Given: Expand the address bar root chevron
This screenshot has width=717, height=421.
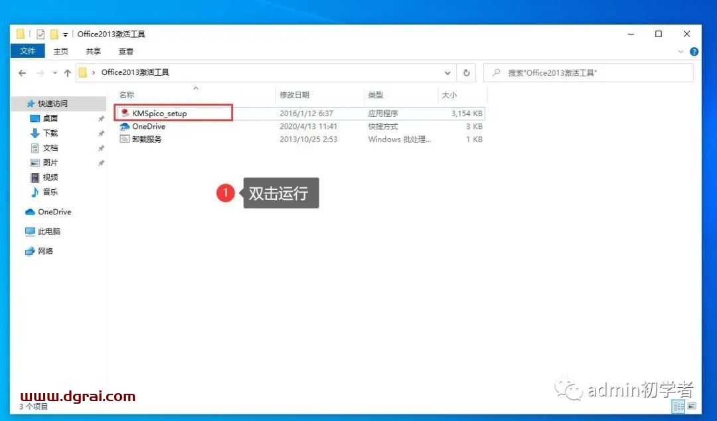Looking at the screenshot, I should pyautogui.click(x=94, y=73).
